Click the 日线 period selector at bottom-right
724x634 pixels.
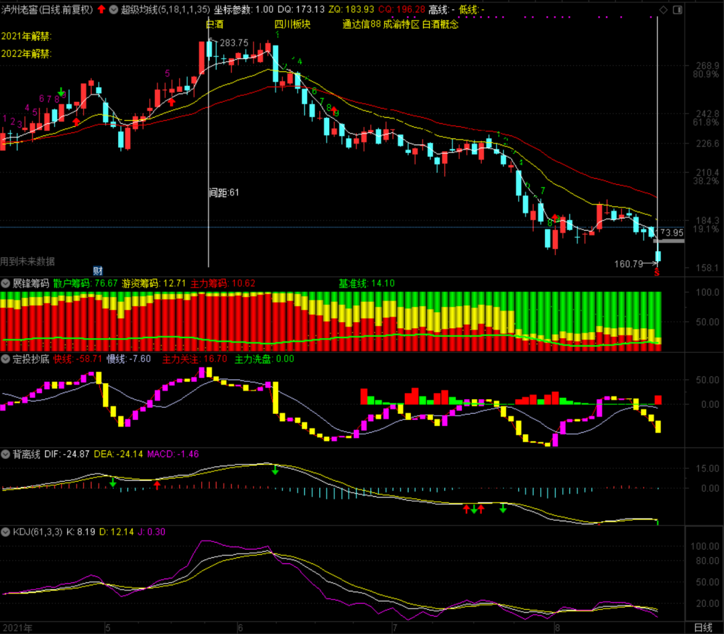[x=703, y=627]
